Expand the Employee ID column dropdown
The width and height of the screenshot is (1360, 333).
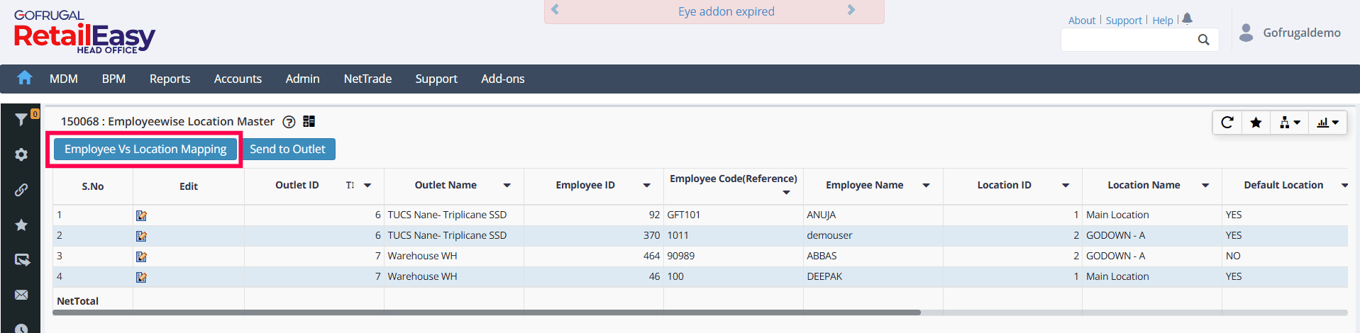646,186
